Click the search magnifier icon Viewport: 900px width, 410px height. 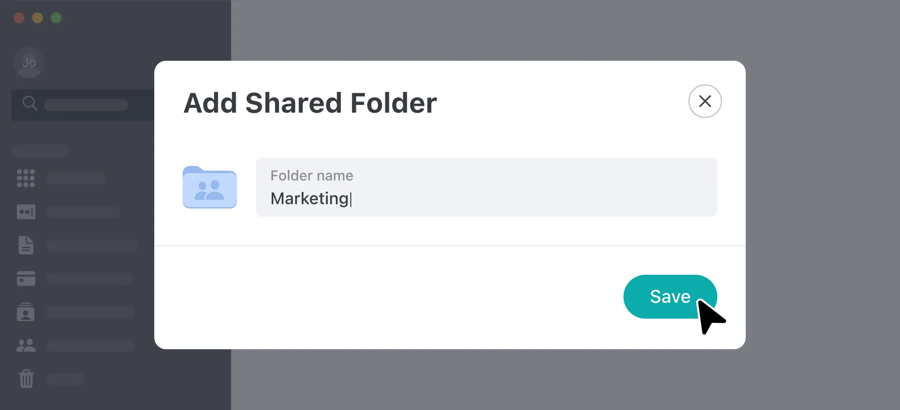click(30, 103)
